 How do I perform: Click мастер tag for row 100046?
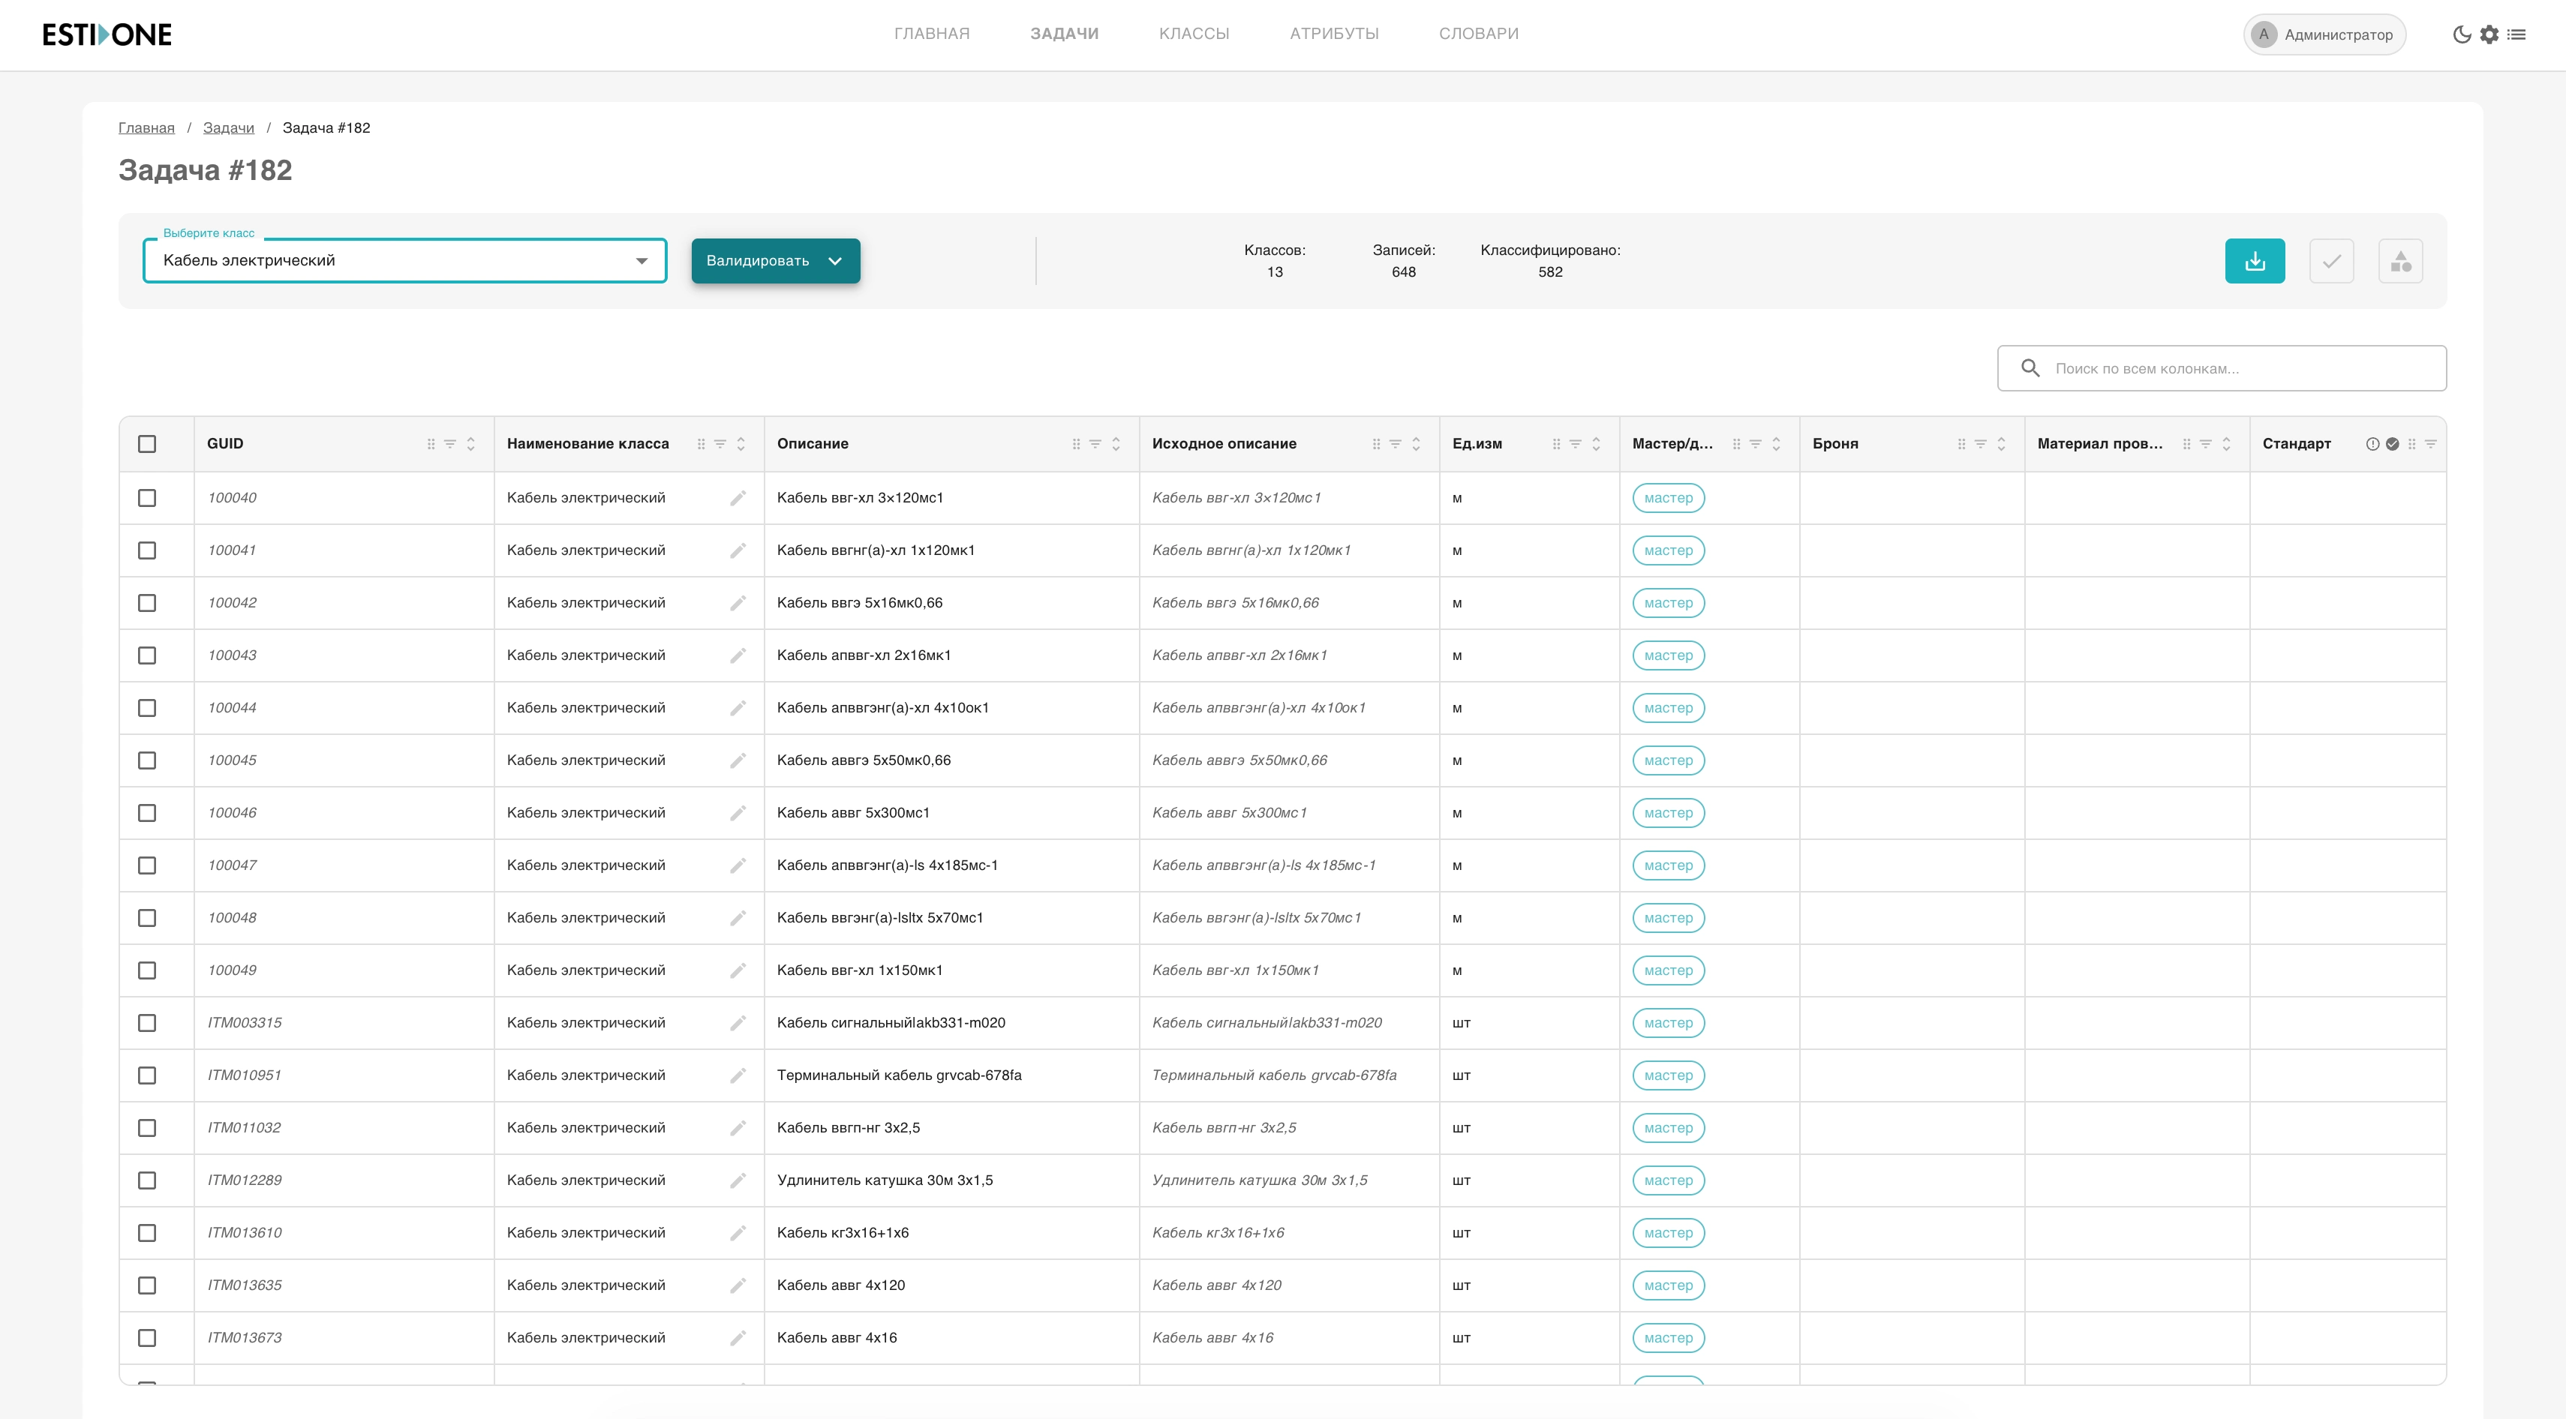pyautogui.click(x=1667, y=814)
